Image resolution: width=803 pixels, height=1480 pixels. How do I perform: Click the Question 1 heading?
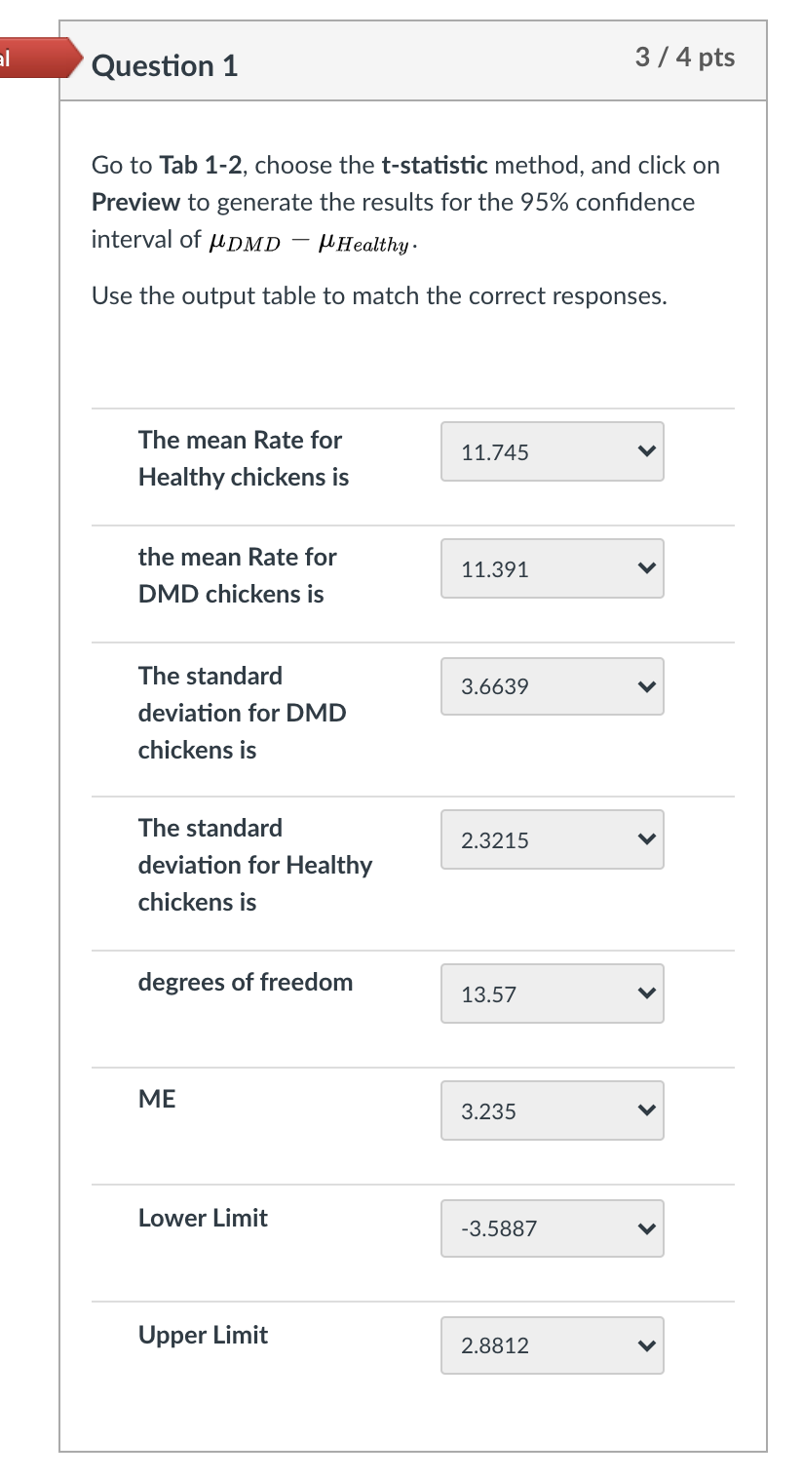(x=165, y=66)
